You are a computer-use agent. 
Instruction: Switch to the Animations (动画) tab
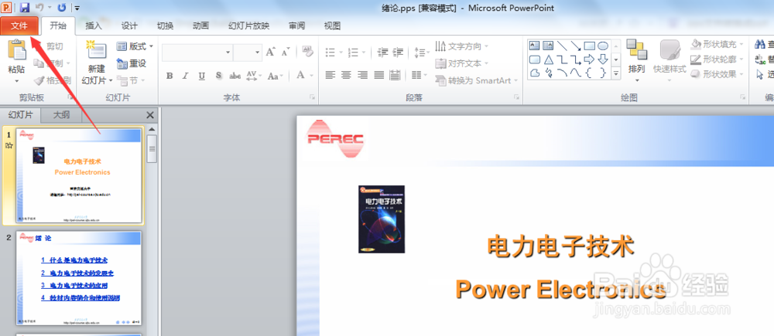tap(200, 26)
